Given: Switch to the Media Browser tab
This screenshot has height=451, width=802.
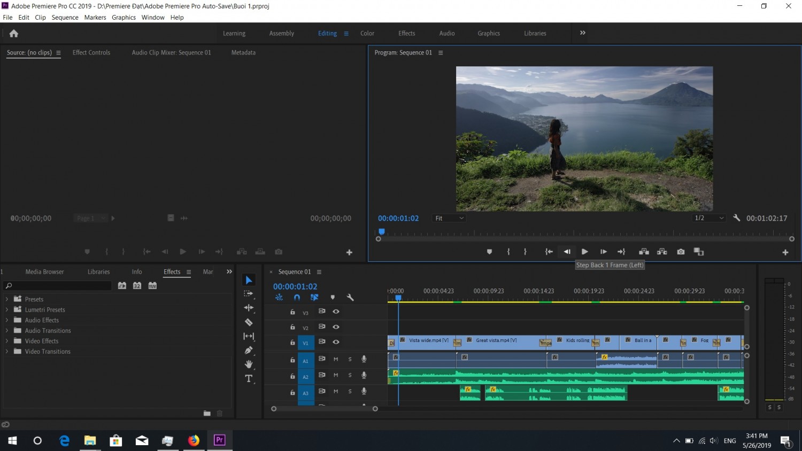Looking at the screenshot, I should pos(44,272).
